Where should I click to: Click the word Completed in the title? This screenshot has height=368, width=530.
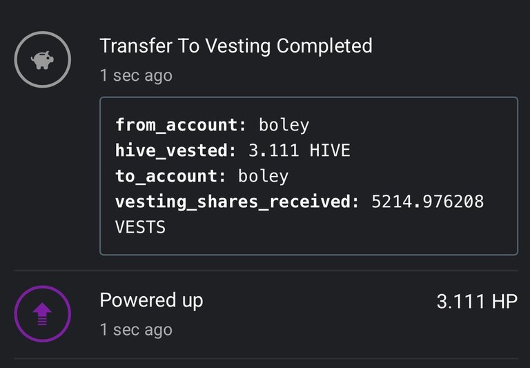click(x=324, y=47)
